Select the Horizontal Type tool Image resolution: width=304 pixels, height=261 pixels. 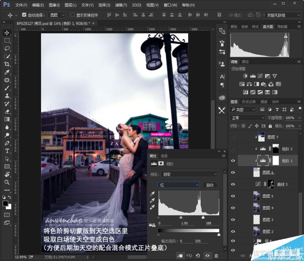click(x=7, y=151)
